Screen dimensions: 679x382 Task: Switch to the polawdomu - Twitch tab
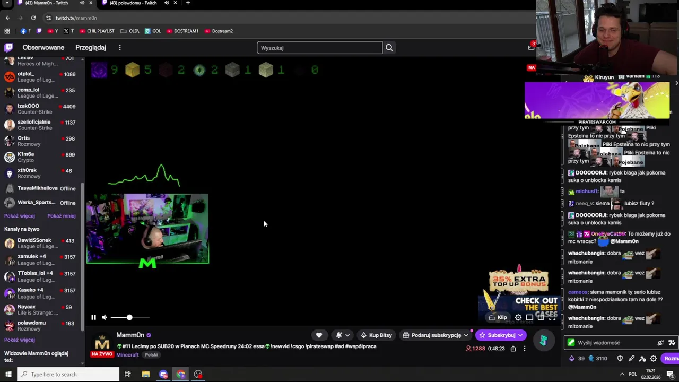[x=133, y=3]
